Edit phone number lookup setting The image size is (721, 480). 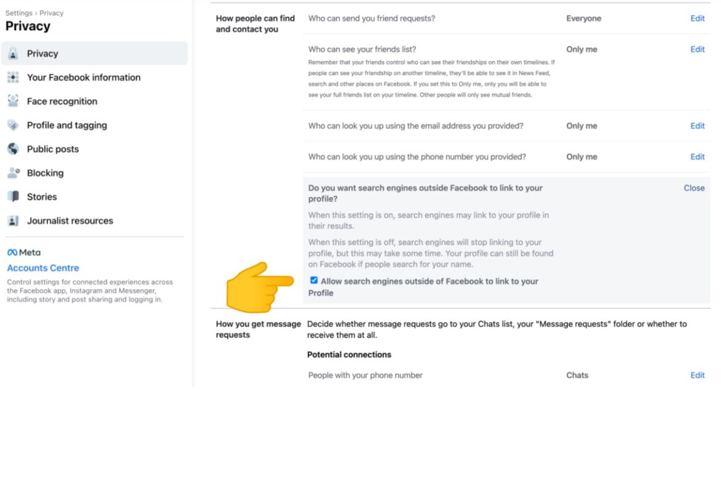[697, 156]
